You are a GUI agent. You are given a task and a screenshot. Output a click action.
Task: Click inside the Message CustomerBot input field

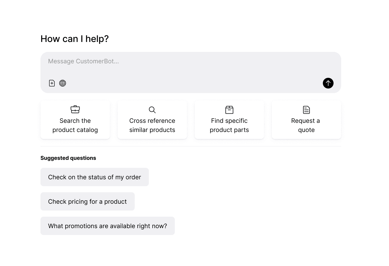[x=178, y=61]
